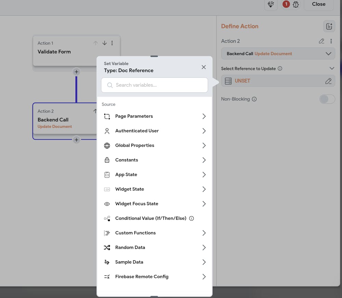This screenshot has width=342, height=298.
Task: Click the debug bug icon in the top bar
Action: 296,4
